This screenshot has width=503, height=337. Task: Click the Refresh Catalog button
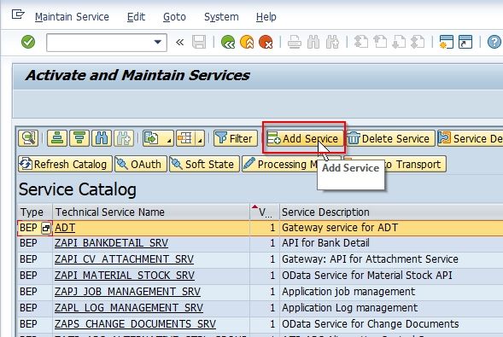click(65, 164)
